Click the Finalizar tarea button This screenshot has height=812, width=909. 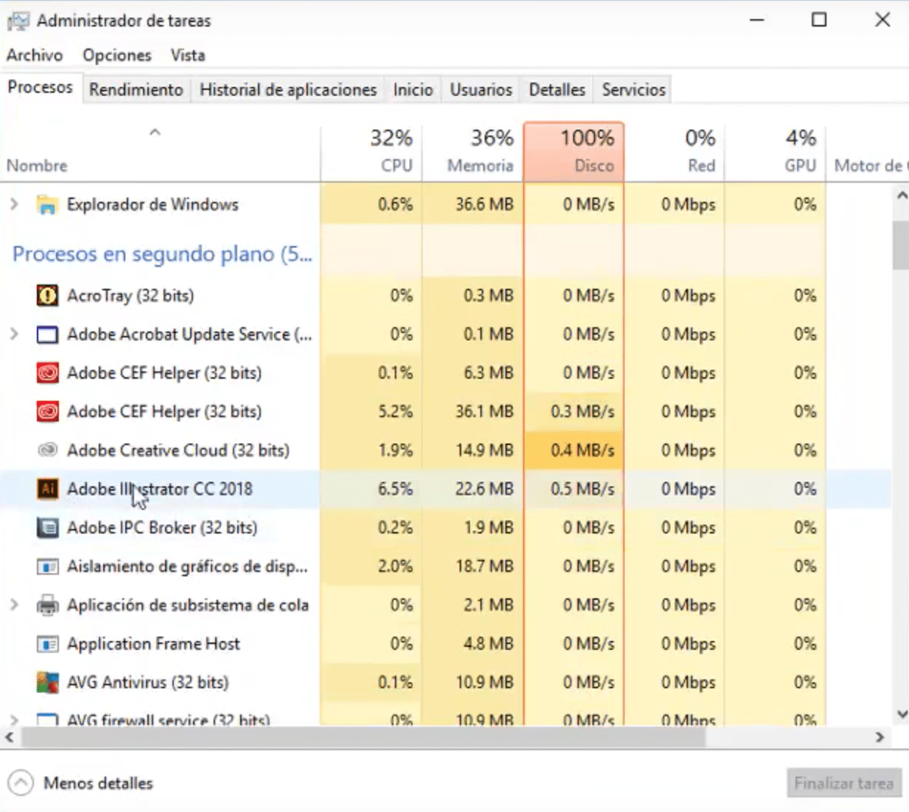pyautogui.click(x=843, y=783)
